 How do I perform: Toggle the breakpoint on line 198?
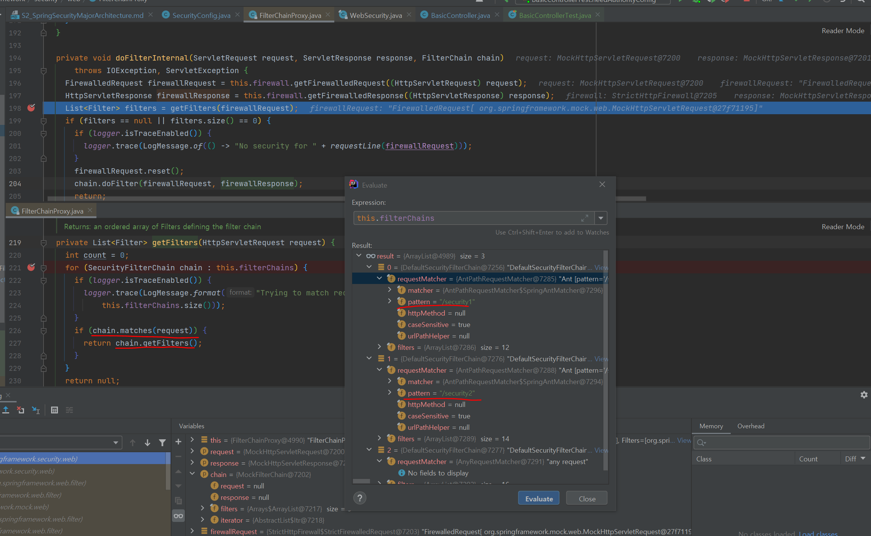pos(31,108)
